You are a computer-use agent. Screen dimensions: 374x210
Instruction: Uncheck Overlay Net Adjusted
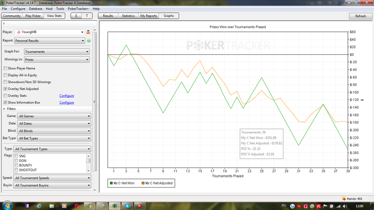click(5, 89)
